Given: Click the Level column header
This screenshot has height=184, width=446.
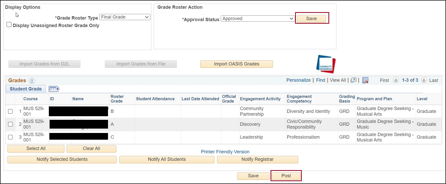Looking at the screenshot, I should [x=422, y=99].
